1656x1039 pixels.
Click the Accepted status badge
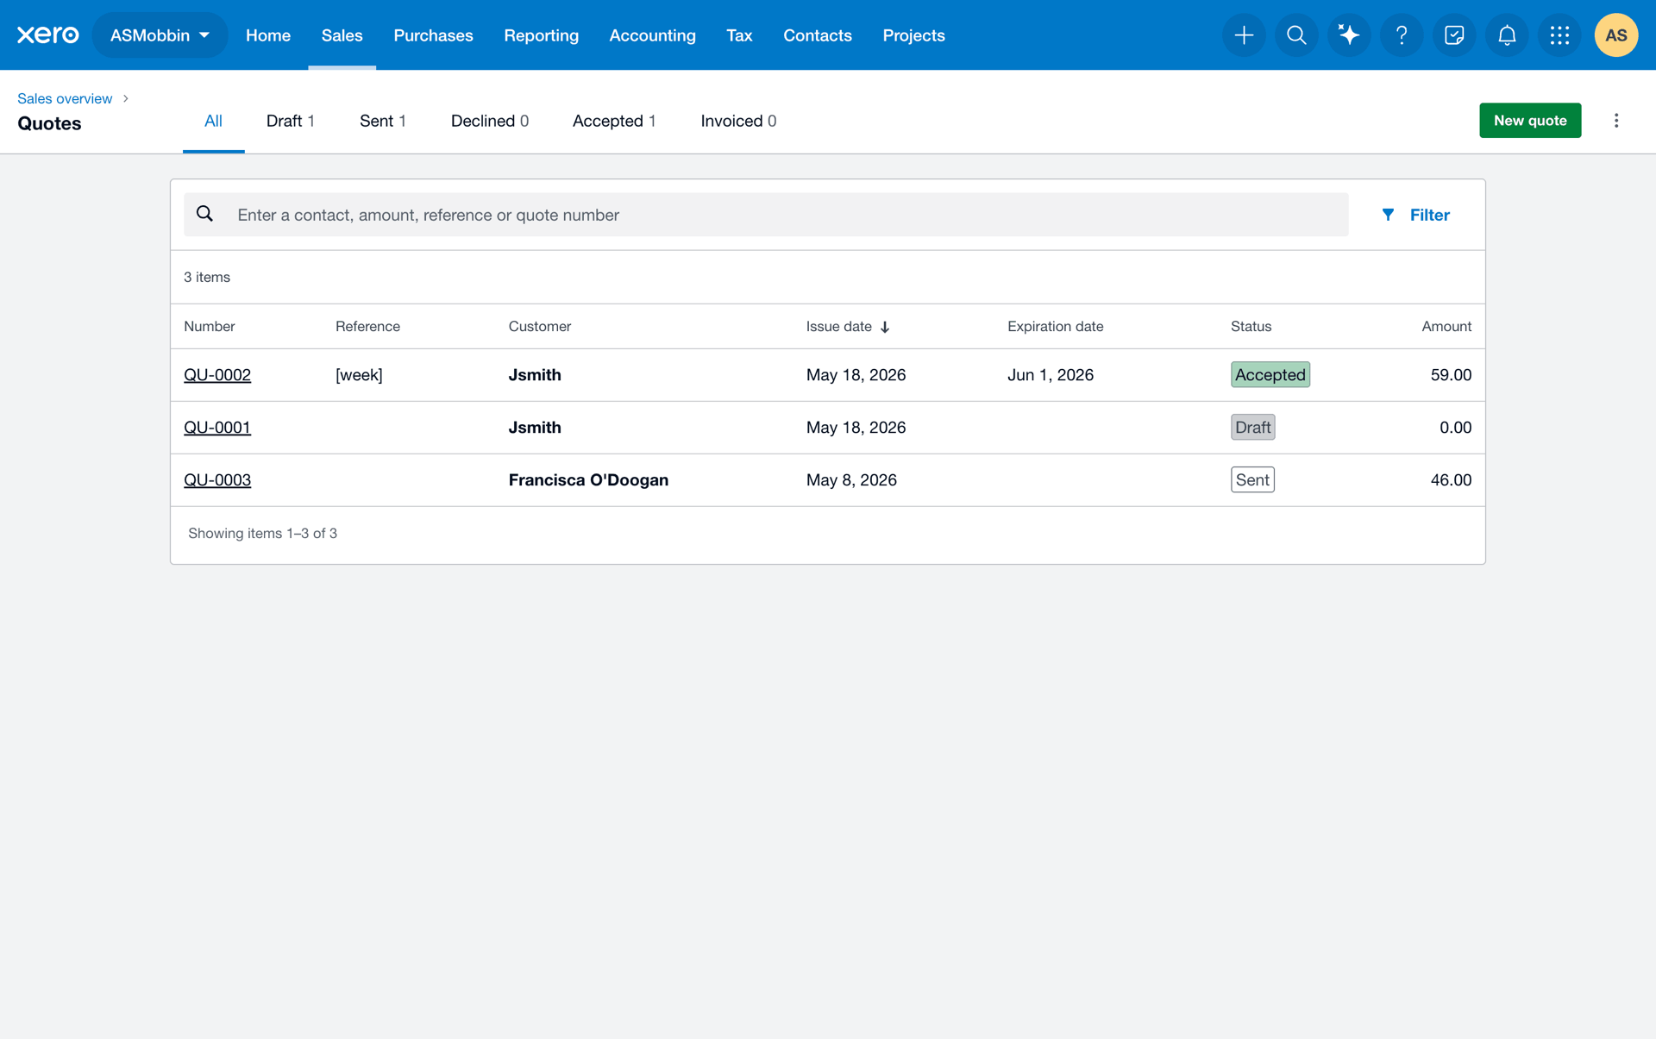1270,375
